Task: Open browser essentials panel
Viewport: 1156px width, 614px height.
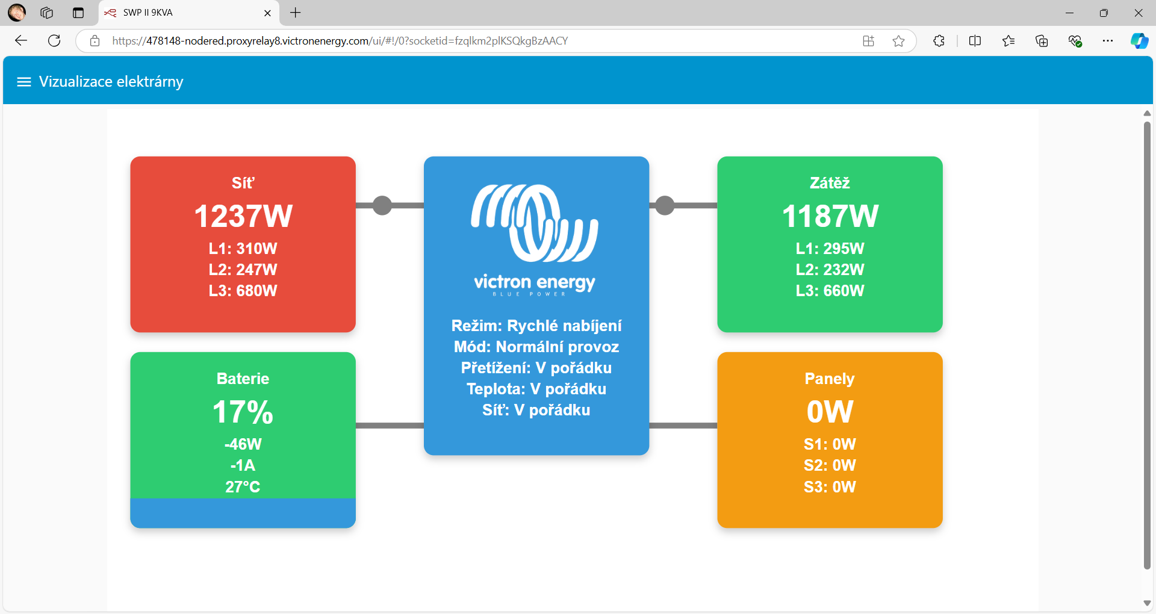Action: click(x=1075, y=41)
